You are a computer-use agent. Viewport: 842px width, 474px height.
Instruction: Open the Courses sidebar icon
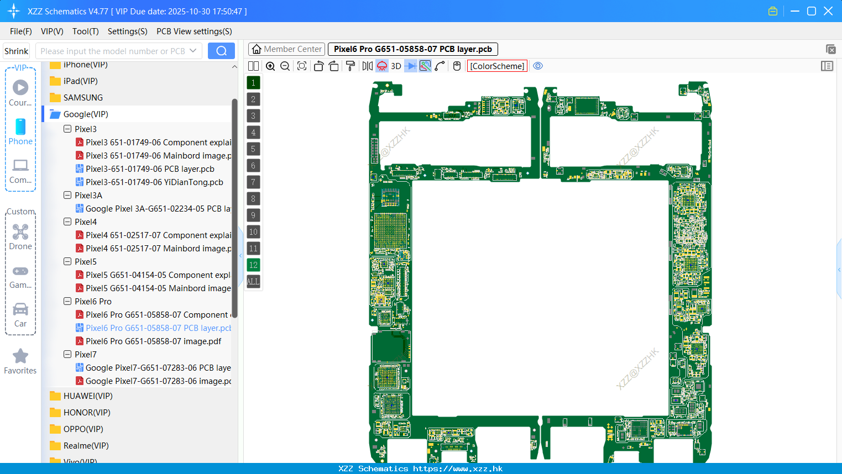click(20, 93)
